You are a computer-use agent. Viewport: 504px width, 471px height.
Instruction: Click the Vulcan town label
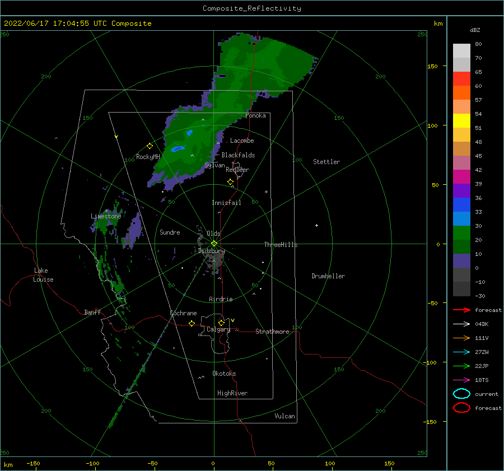tap(284, 416)
